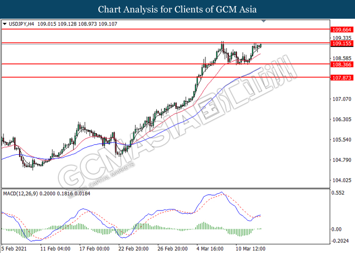Click the 26 Feb 20:00 time label
Screen dimensions: 355x253
tap(172, 249)
